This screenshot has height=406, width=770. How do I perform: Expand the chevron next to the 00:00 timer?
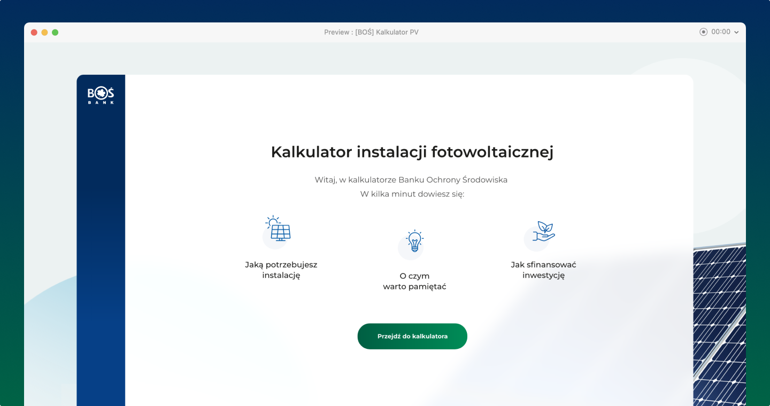736,33
